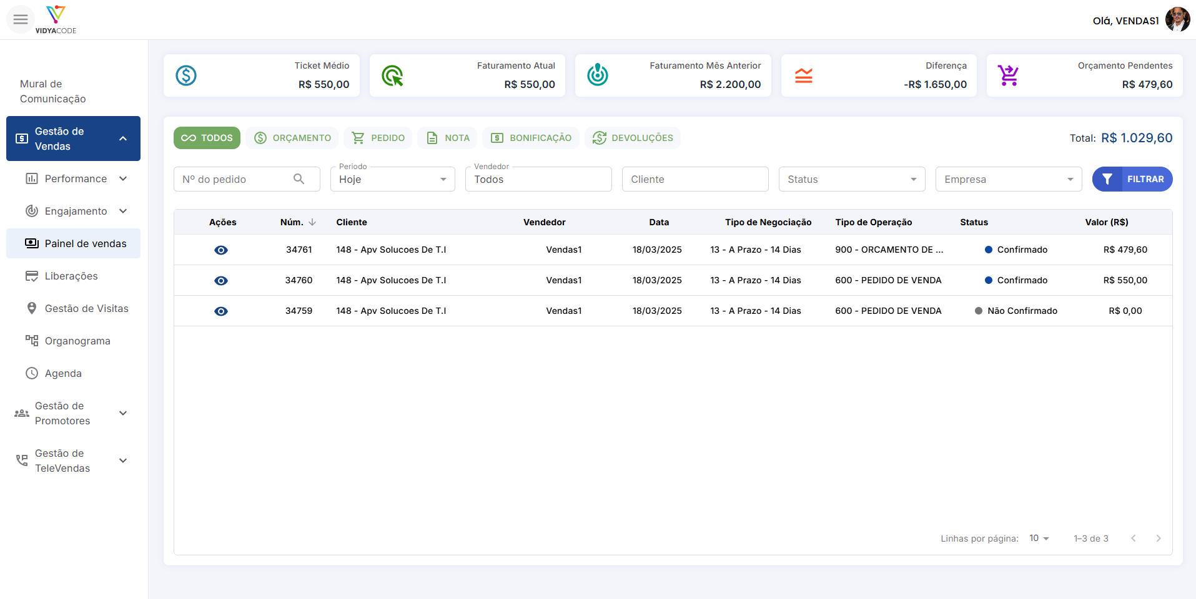View details of order 34761
Screen dimensions: 1196x599
[x=221, y=250]
